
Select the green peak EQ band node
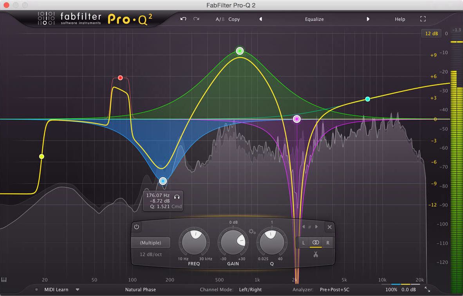click(x=240, y=51)
